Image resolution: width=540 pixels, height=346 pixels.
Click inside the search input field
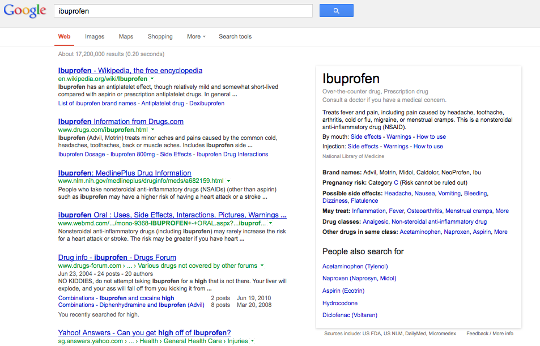coord(181,10)
